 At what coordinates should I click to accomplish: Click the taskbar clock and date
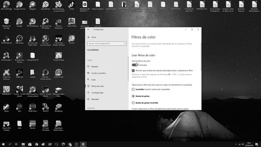(x=249, y=144)
